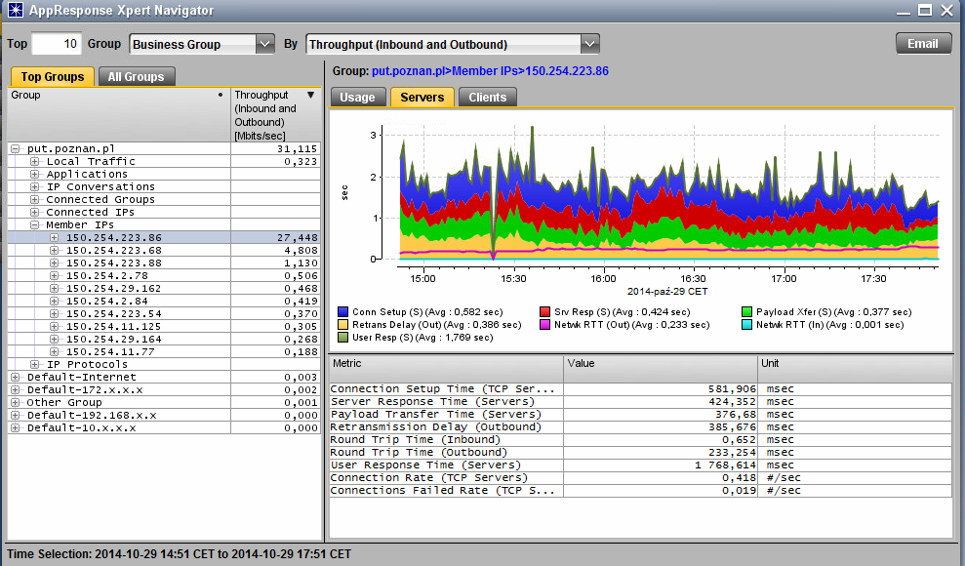Expand the 150.254.29.164 node
This screenshot has height=566, width=965.
(55, 339)
